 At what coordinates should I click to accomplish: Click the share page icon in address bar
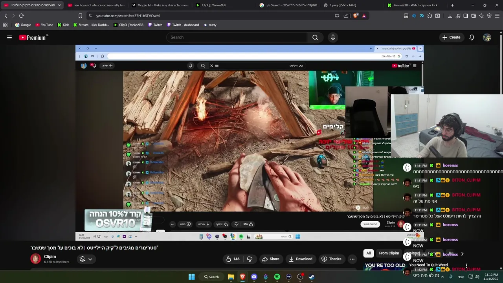346,16
